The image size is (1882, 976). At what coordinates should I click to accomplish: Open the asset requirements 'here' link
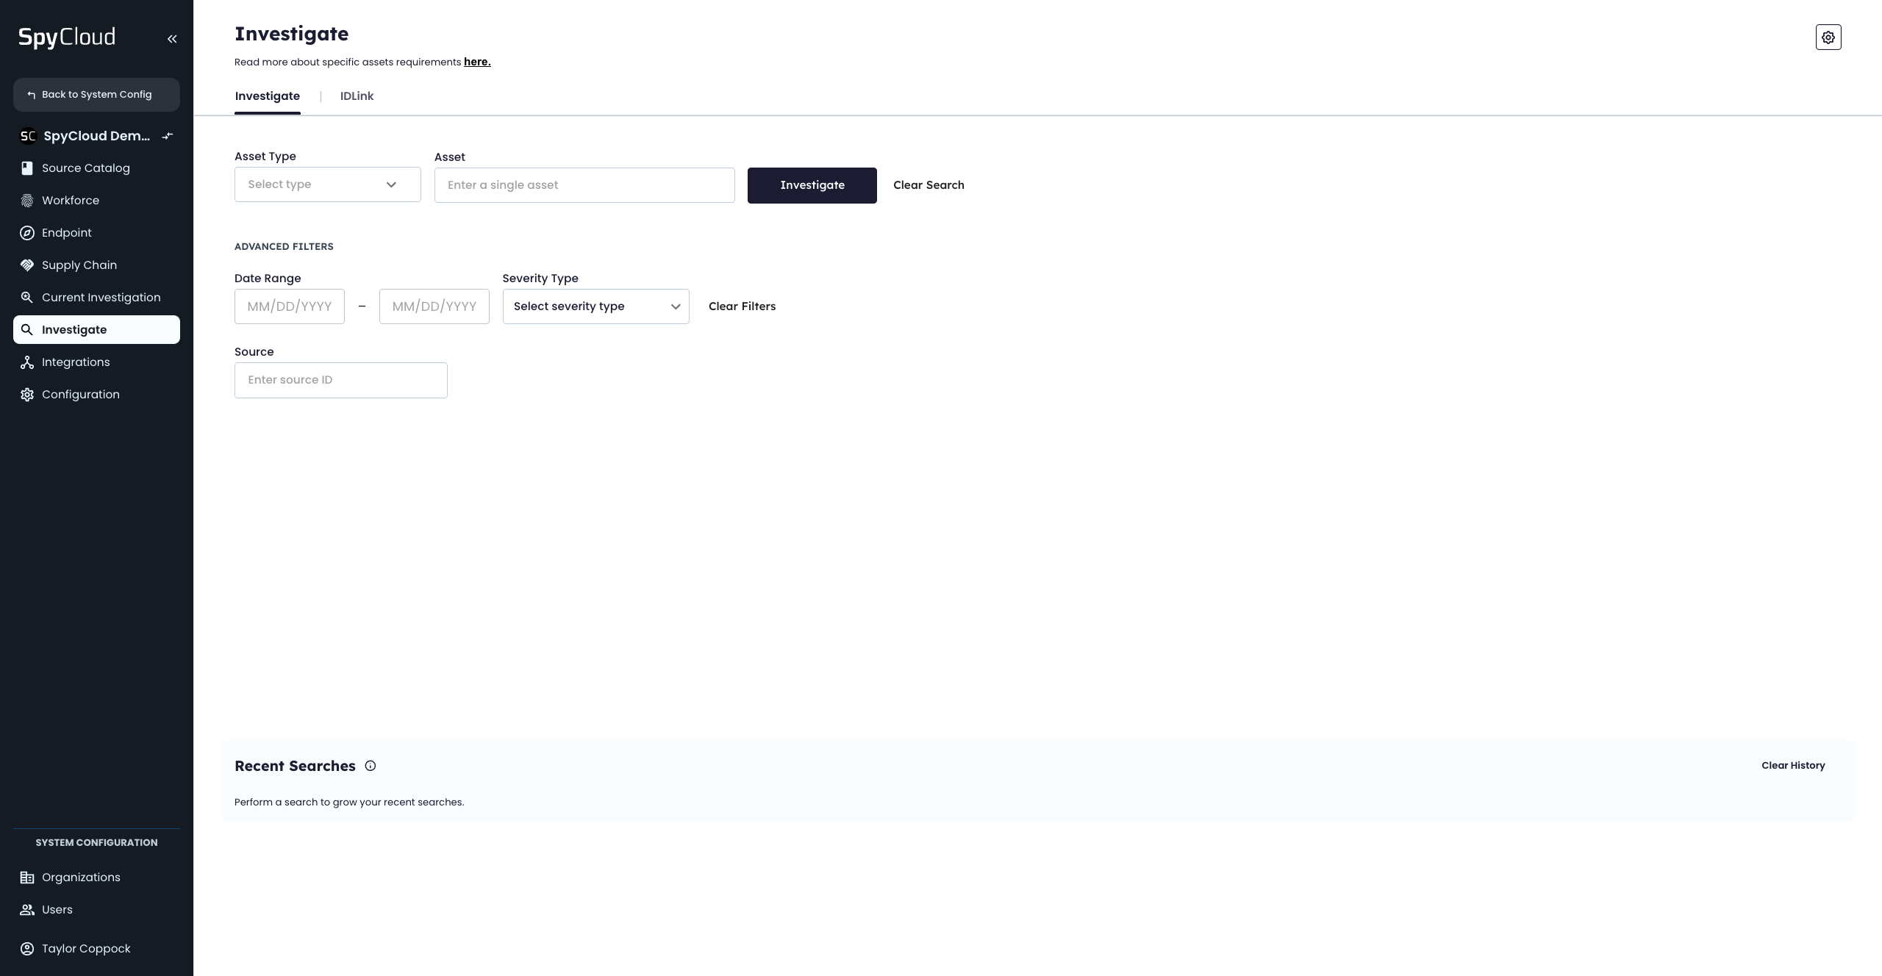477,62
